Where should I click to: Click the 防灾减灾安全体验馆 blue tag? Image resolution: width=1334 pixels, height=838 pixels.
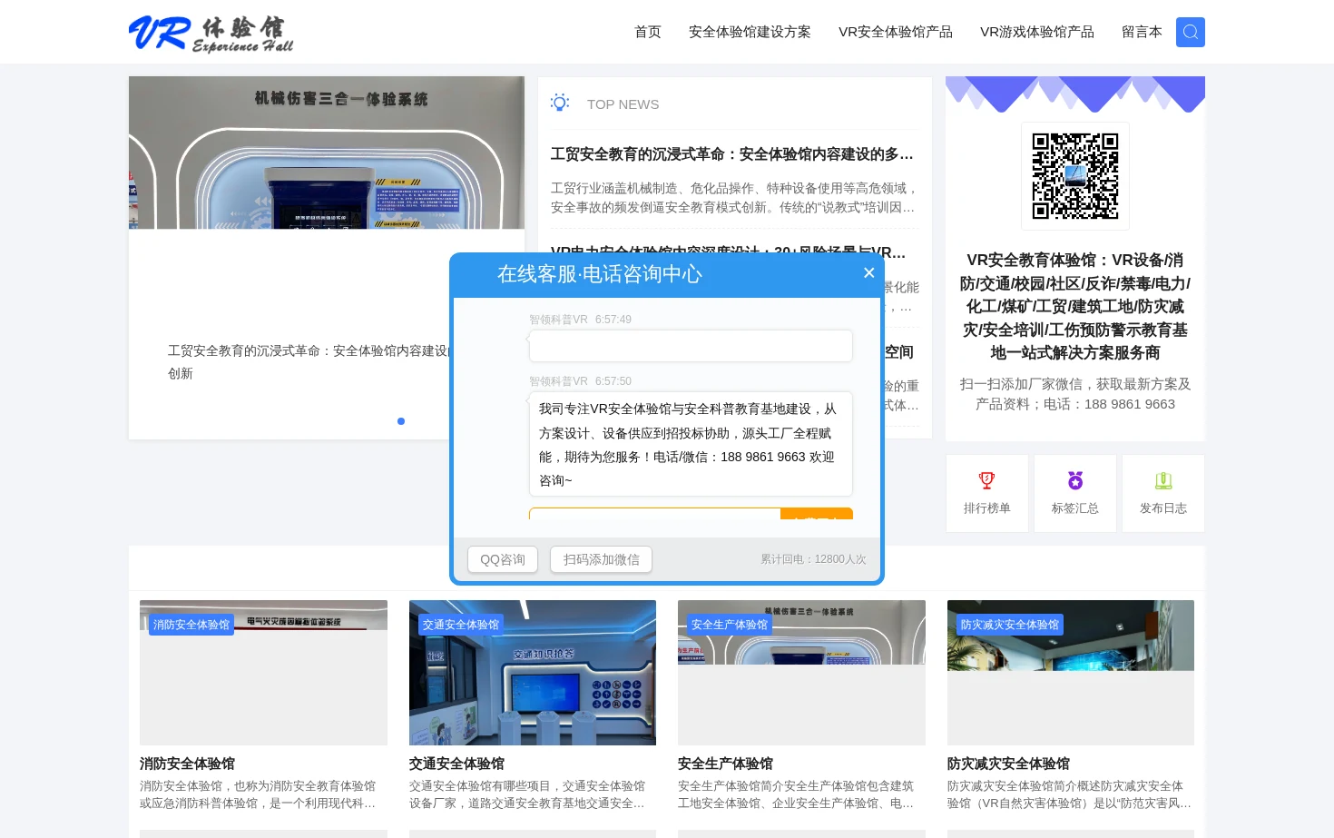point(1010,625)
